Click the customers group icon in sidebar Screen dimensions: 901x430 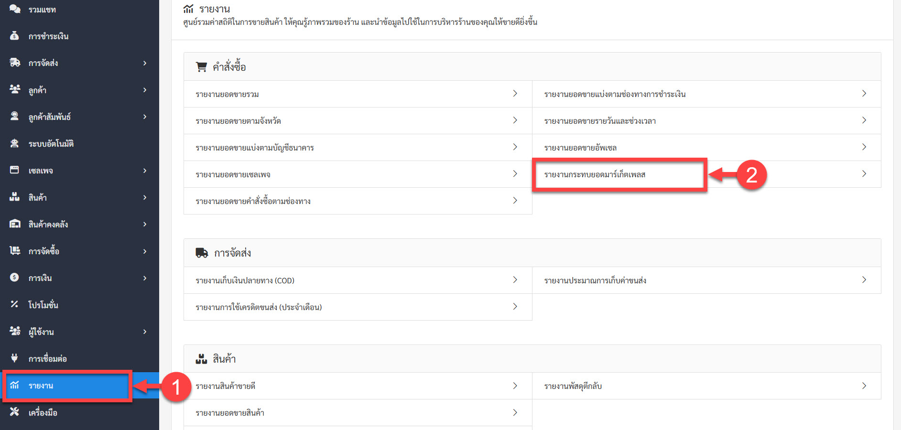(15, 89)
